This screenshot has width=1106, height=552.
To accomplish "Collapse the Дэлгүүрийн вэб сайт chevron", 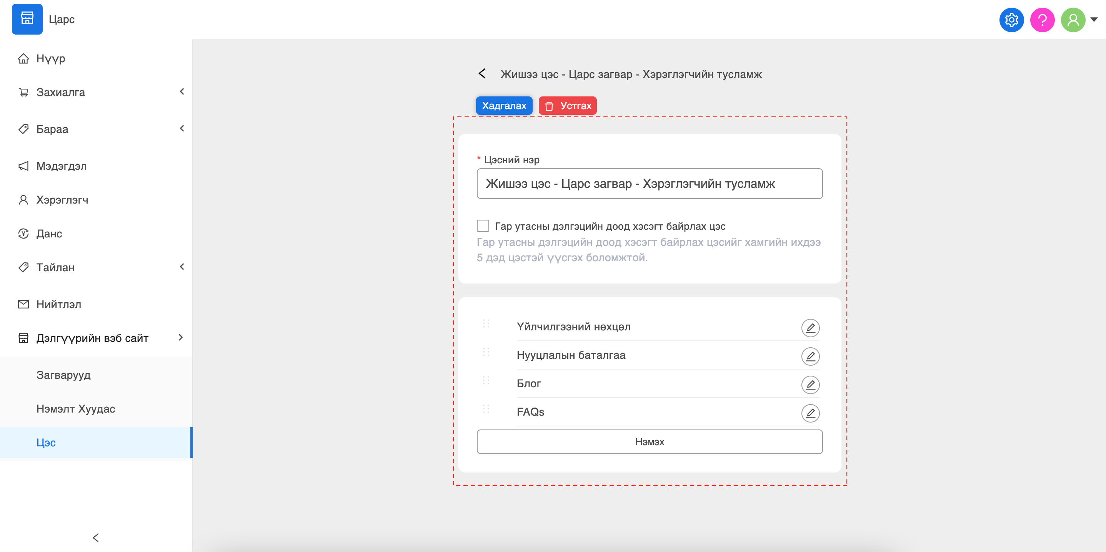I will [181, 338].
